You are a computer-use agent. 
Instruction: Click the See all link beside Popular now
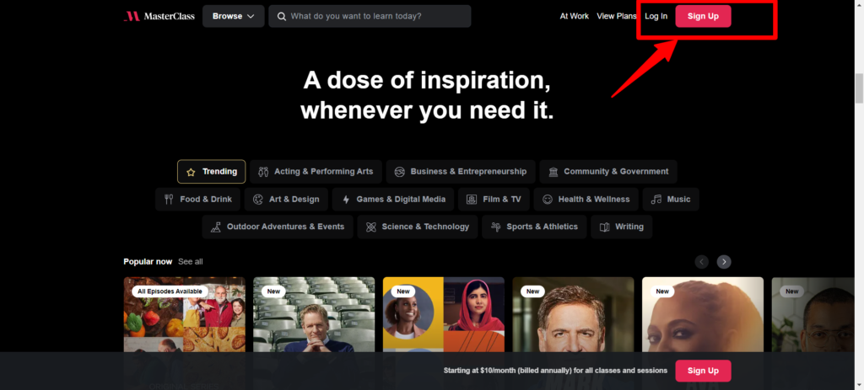[x=191, y=262]
